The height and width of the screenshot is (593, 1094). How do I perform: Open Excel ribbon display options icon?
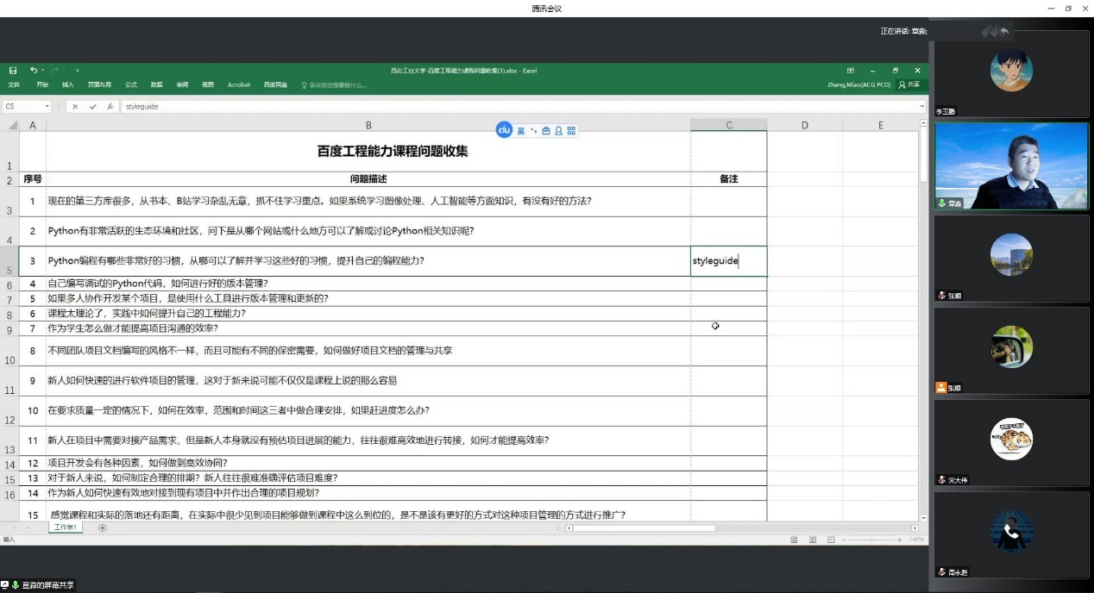point(851,71)
